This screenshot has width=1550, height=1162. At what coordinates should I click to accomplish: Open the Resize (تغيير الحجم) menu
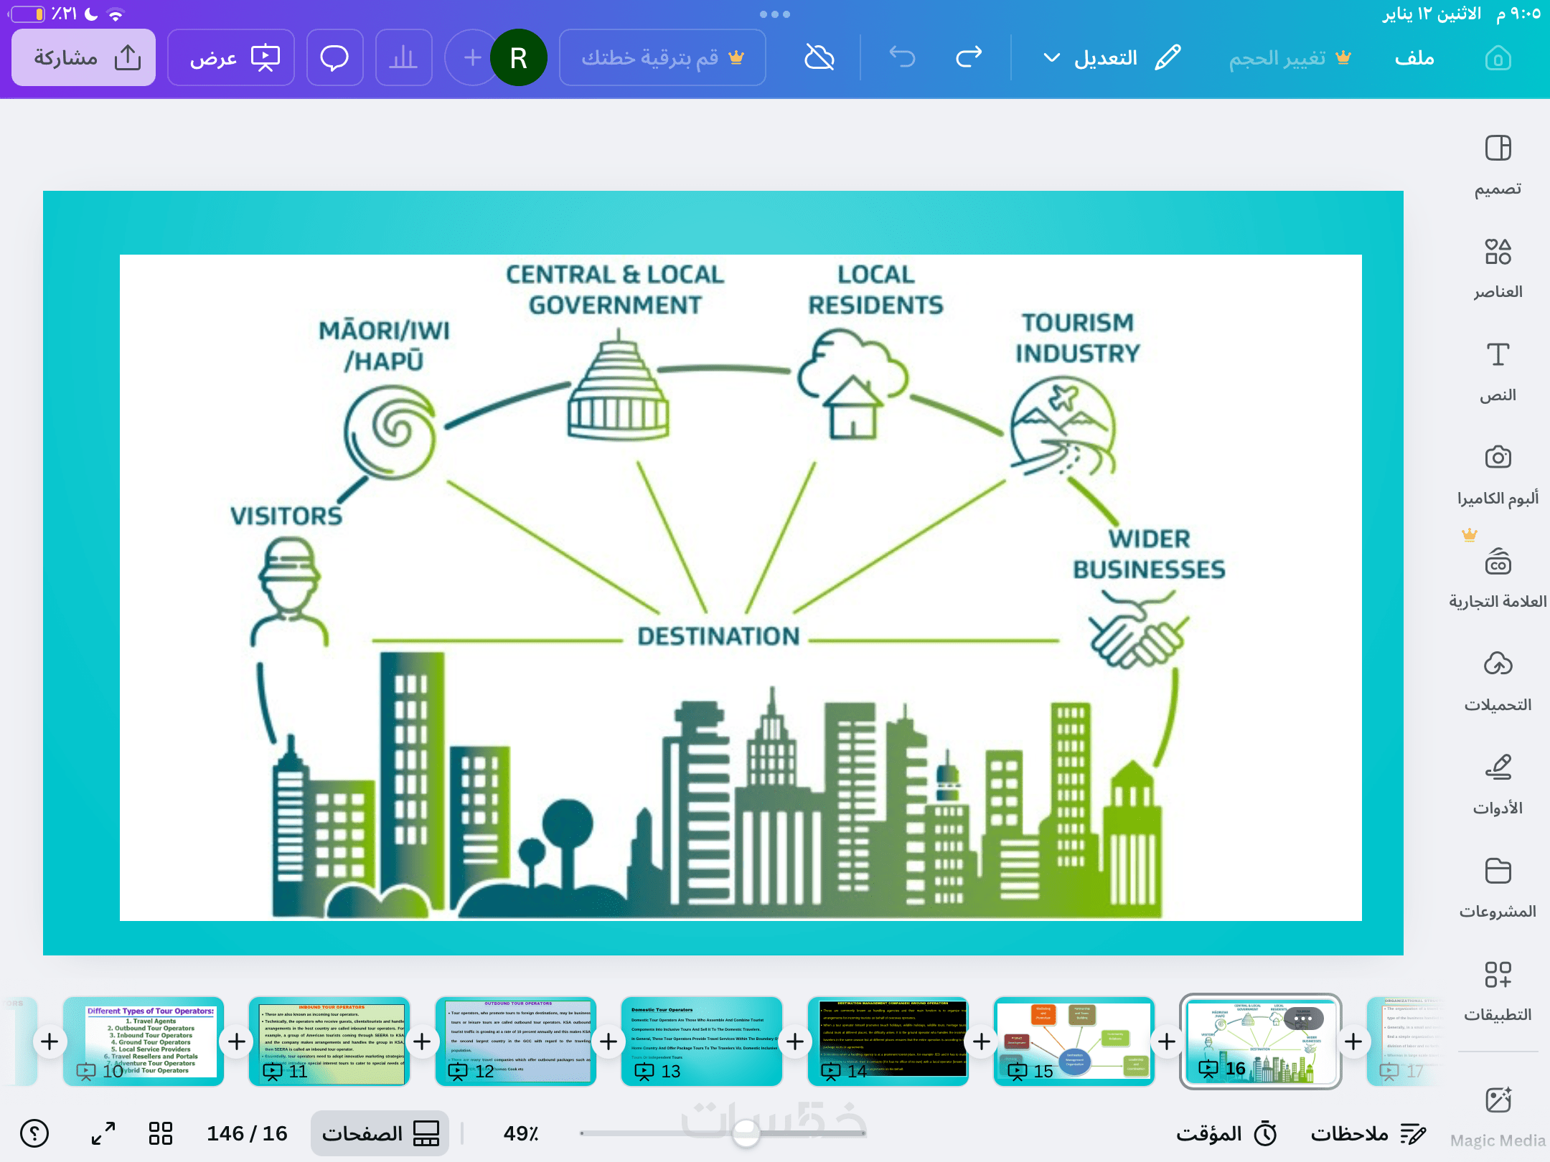(x=1290, y=58)
